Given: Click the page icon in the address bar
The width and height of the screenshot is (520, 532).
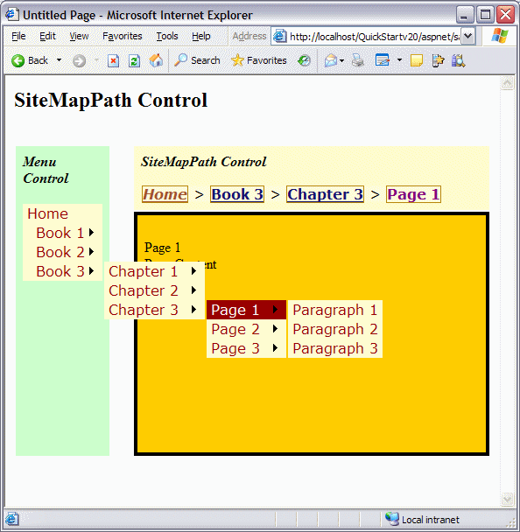Looking at the screenshot, I should tap(279, 36).
